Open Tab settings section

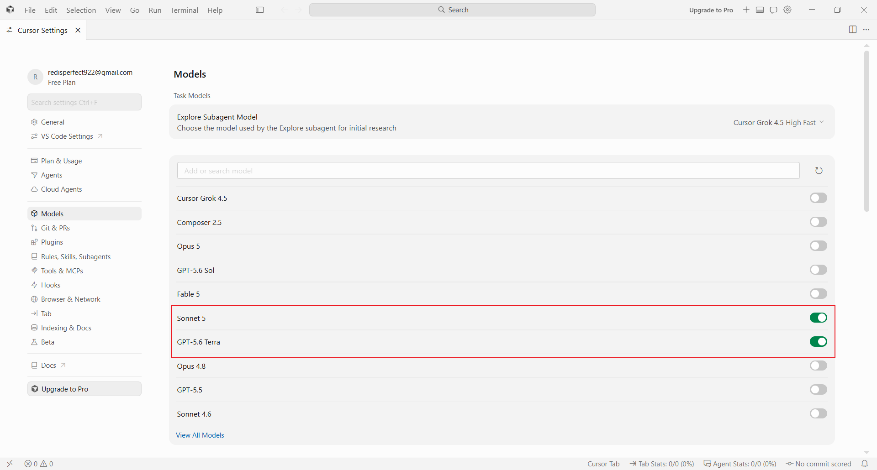pos(85,314)
